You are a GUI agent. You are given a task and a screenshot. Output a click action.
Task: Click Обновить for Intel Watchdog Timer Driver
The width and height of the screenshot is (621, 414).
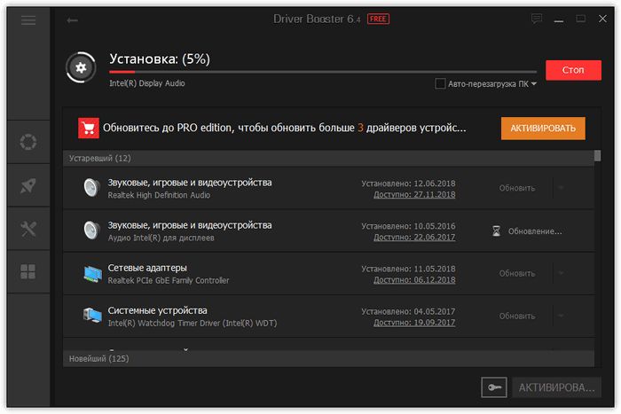click(517, 316)
